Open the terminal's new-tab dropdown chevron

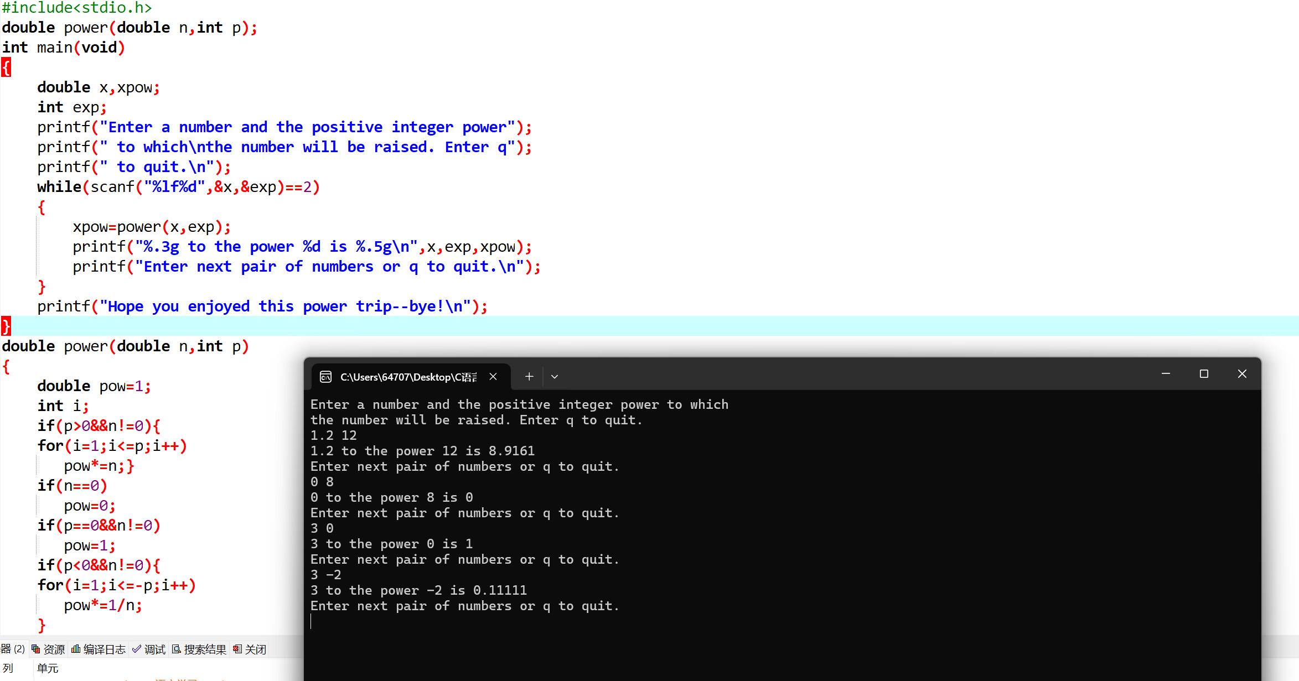coord(554,376)
